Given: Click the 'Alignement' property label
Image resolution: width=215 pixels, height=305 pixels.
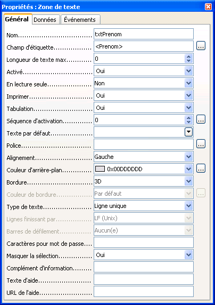Looking at the screenshot, I should pos(21,158).
